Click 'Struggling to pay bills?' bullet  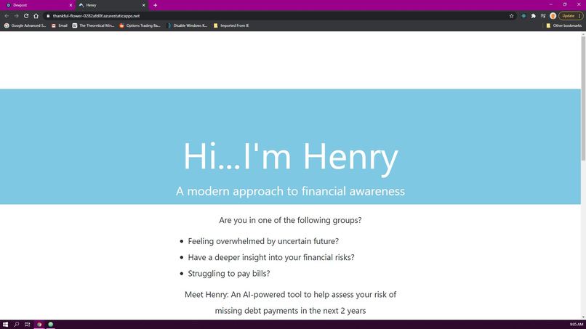[229, 273]
